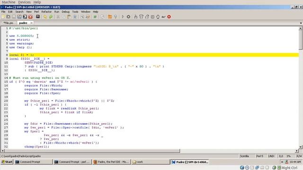This screenshot has width=303, height=170.
Task: Click the taskbar clock showing 10:44 AM
Action: 295,162
